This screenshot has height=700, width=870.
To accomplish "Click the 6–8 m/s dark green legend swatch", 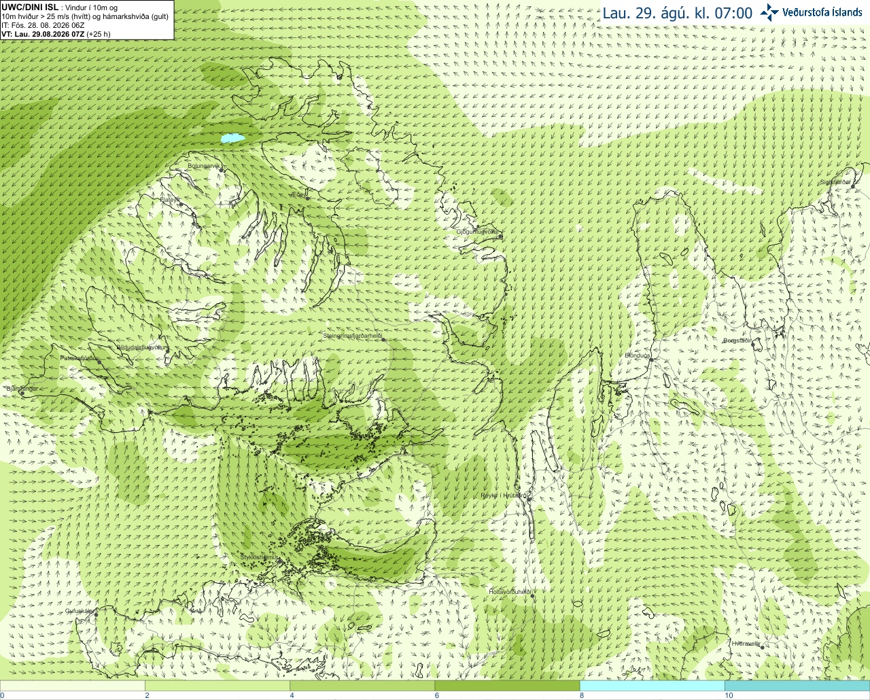I will point(507,686).
